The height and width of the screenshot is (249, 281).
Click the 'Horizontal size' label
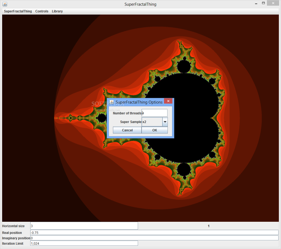[x=14, y=226]
